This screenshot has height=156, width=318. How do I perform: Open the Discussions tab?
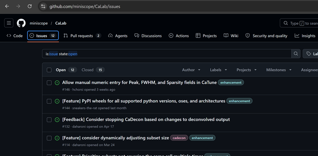(x=148, y=36)
